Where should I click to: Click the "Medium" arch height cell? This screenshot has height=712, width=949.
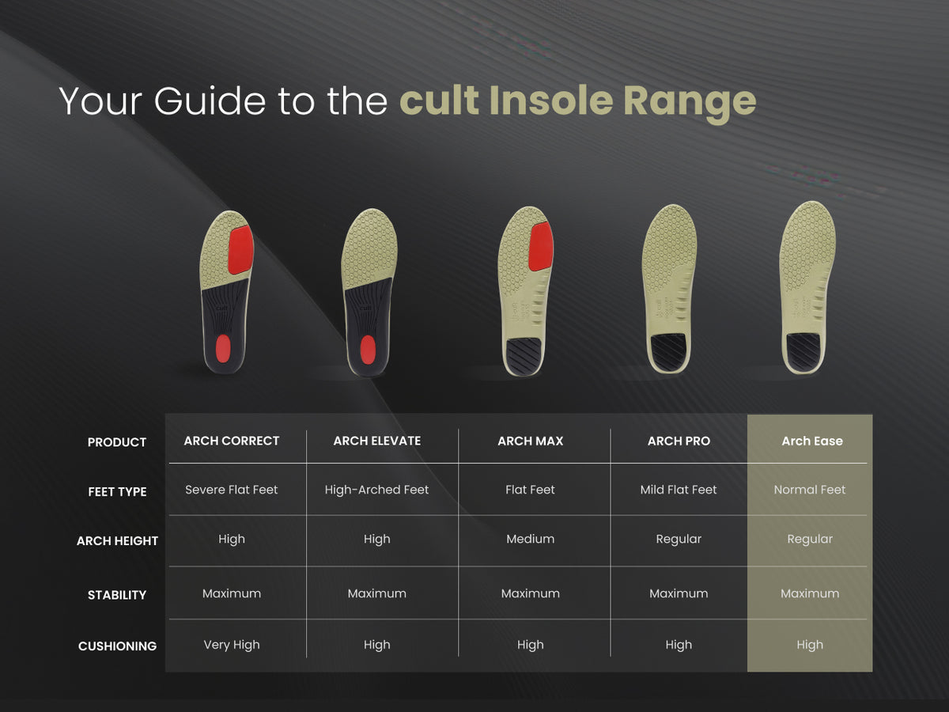click(531, 539)
